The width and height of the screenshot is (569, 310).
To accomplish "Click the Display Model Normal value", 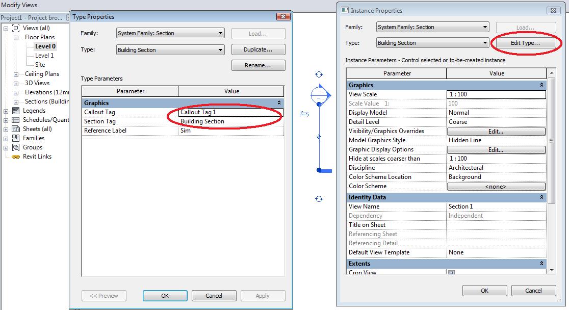I will coord(496,113).
